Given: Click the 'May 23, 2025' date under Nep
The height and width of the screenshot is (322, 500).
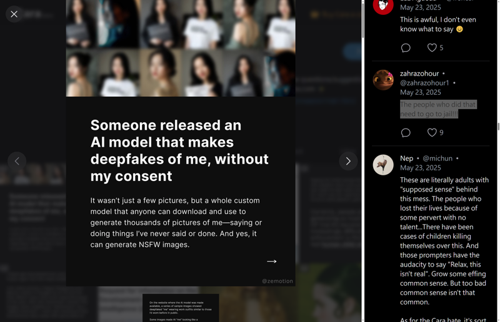Looking at the screenshot, I should (420, 168).
